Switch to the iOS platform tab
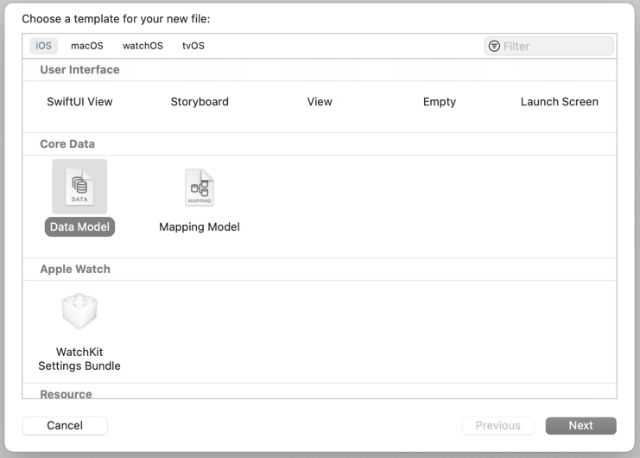The height and width of the screenshot is (458, 640). tap(43, 46)
